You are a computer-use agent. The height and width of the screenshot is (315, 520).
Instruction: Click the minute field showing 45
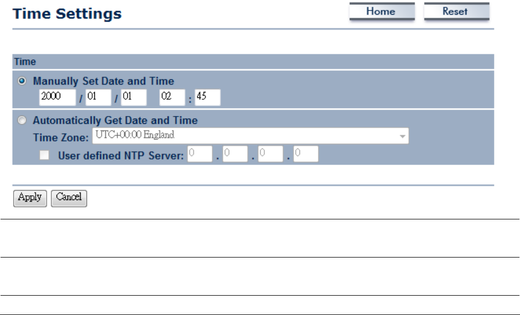point(207,97)
